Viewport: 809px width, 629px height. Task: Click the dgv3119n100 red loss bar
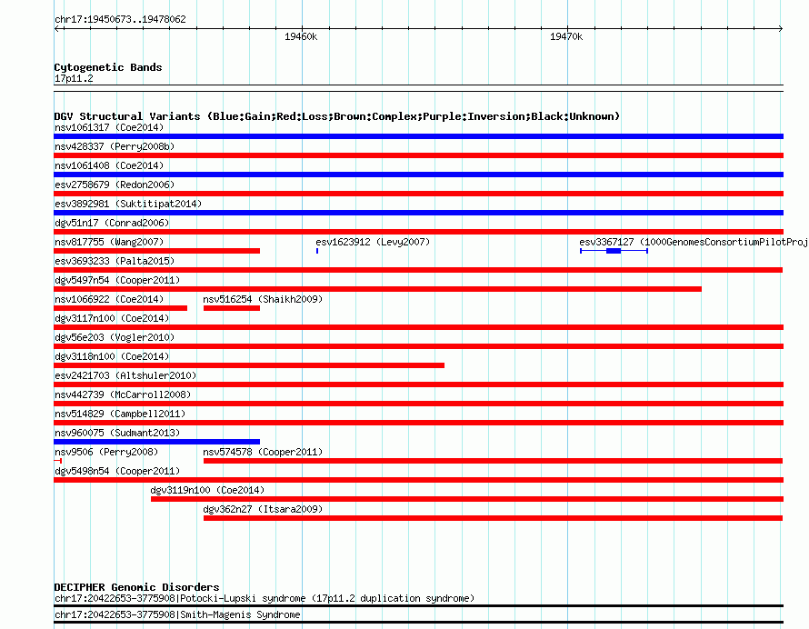[467, 499]
